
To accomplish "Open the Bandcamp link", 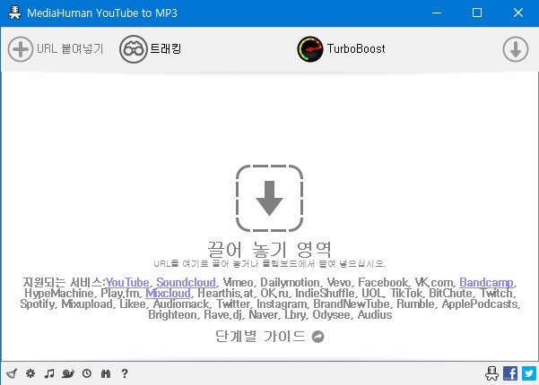I will [x=486, y=282].
